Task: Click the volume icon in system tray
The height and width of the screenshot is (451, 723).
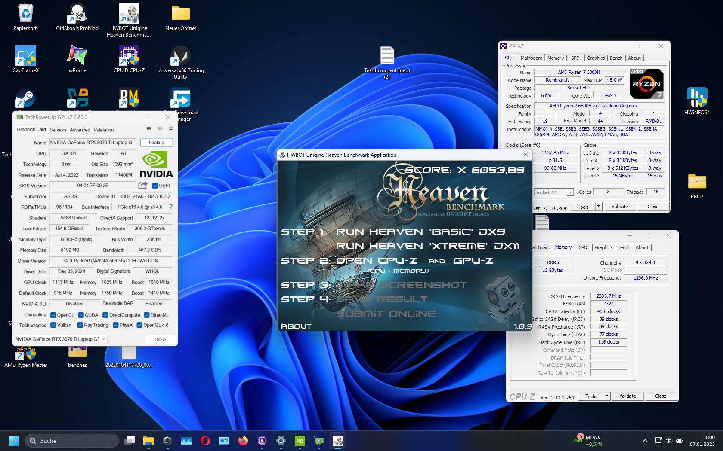Action: point(669,441)
